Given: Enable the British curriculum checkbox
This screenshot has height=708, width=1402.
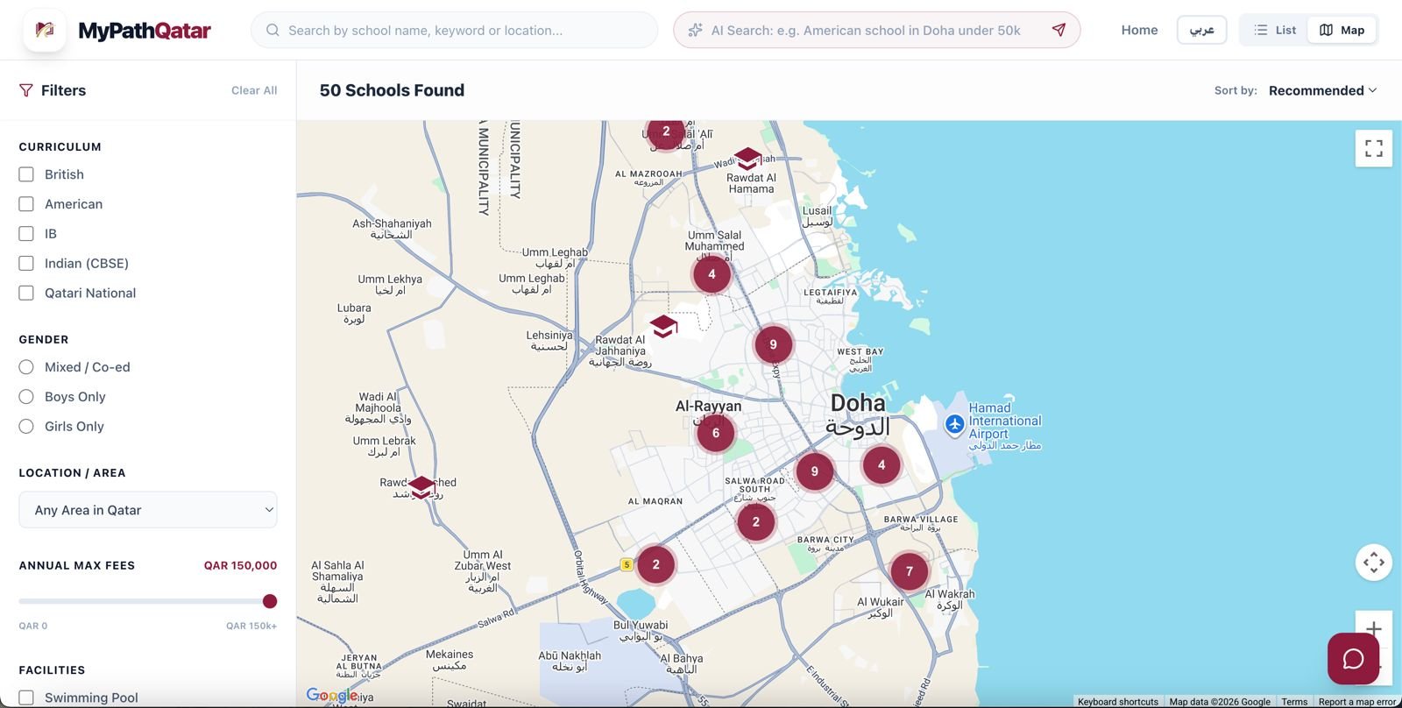Looking at the screenshot, I should [x=26, y=174].
